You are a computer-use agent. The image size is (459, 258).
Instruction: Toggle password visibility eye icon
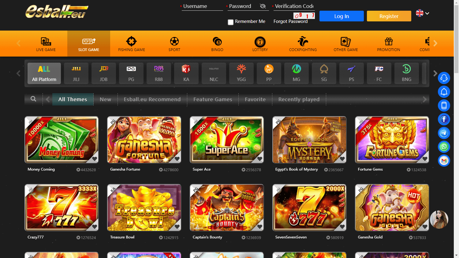(x=263, y=6)
